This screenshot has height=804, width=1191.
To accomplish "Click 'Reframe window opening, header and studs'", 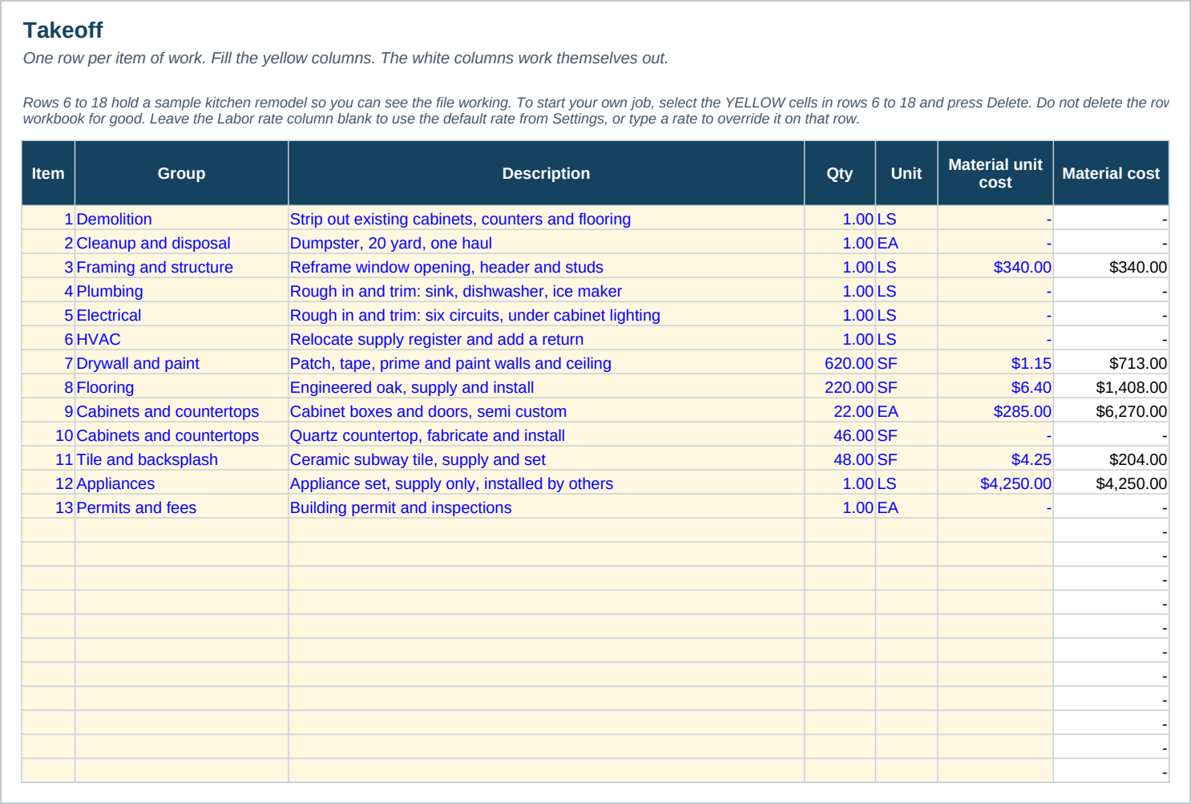I will coord(546,267).
